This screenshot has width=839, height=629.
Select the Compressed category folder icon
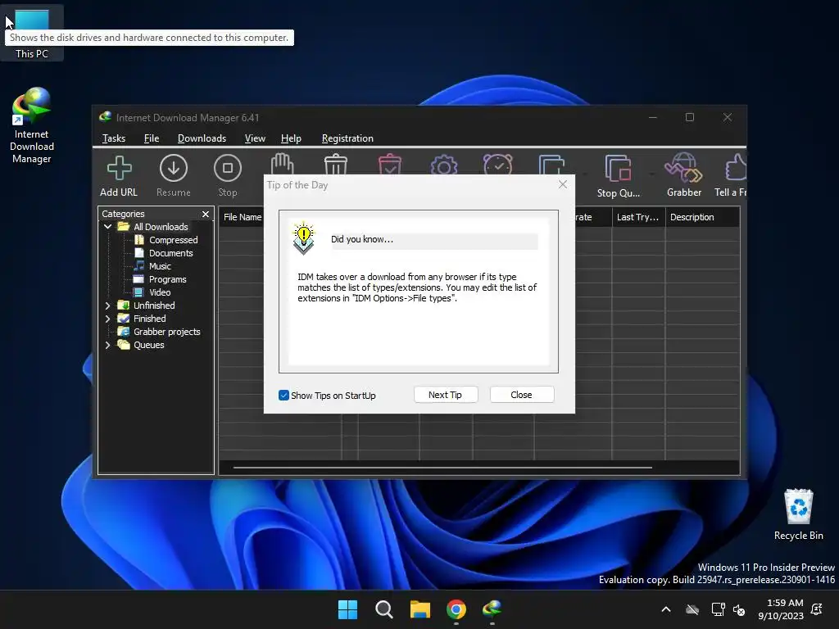point(139,240)
